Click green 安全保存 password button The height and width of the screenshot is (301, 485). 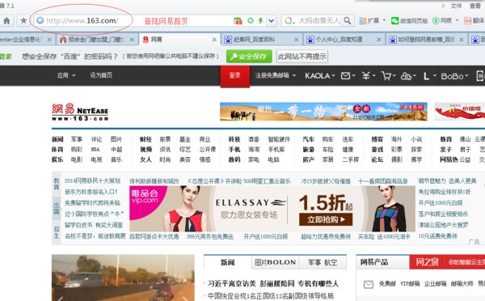pos(249,57)
